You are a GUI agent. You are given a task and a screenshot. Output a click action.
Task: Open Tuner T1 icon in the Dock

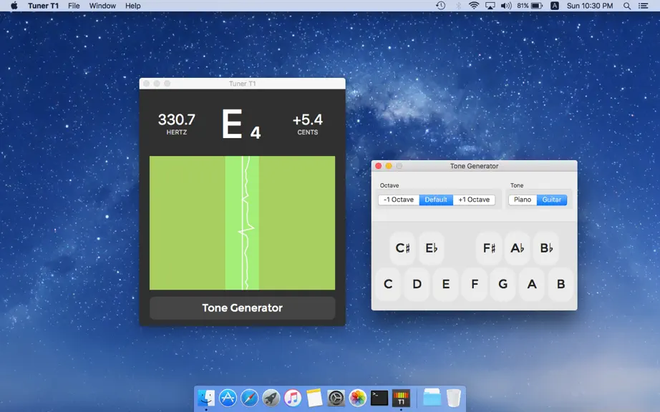[401, 398]
